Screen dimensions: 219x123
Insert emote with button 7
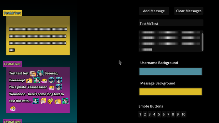[x=168, y=114]
